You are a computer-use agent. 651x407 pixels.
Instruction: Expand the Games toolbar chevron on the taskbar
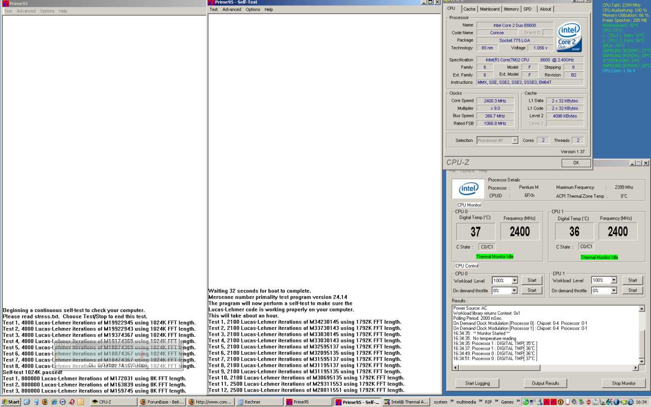(x=518, y=401)
